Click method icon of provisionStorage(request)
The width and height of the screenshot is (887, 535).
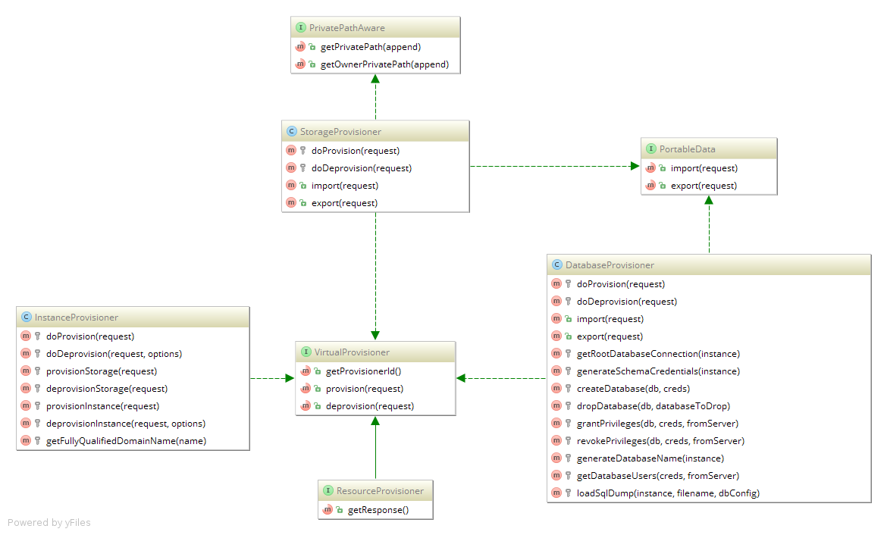26,371
